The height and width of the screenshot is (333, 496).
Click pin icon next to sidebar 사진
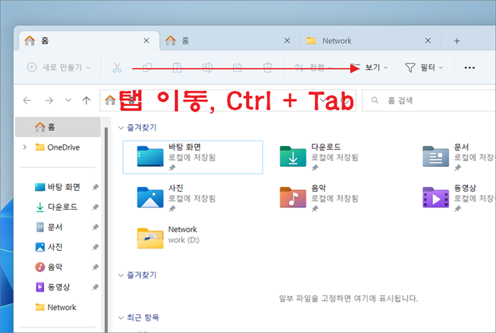pos(95,247)
